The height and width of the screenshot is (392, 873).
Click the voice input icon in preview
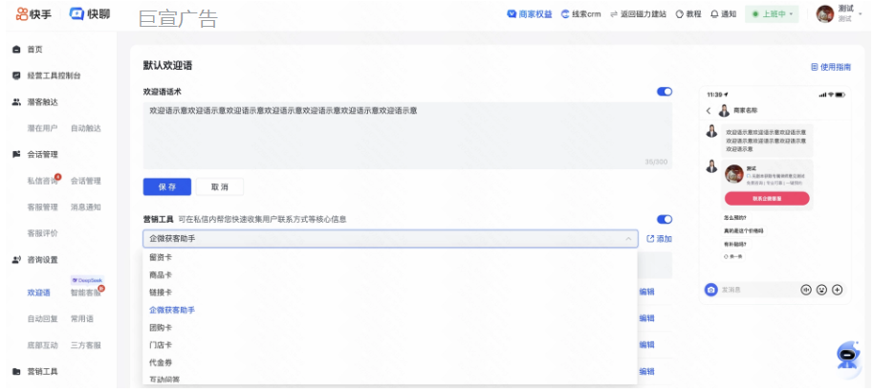(x=806, y=290)
